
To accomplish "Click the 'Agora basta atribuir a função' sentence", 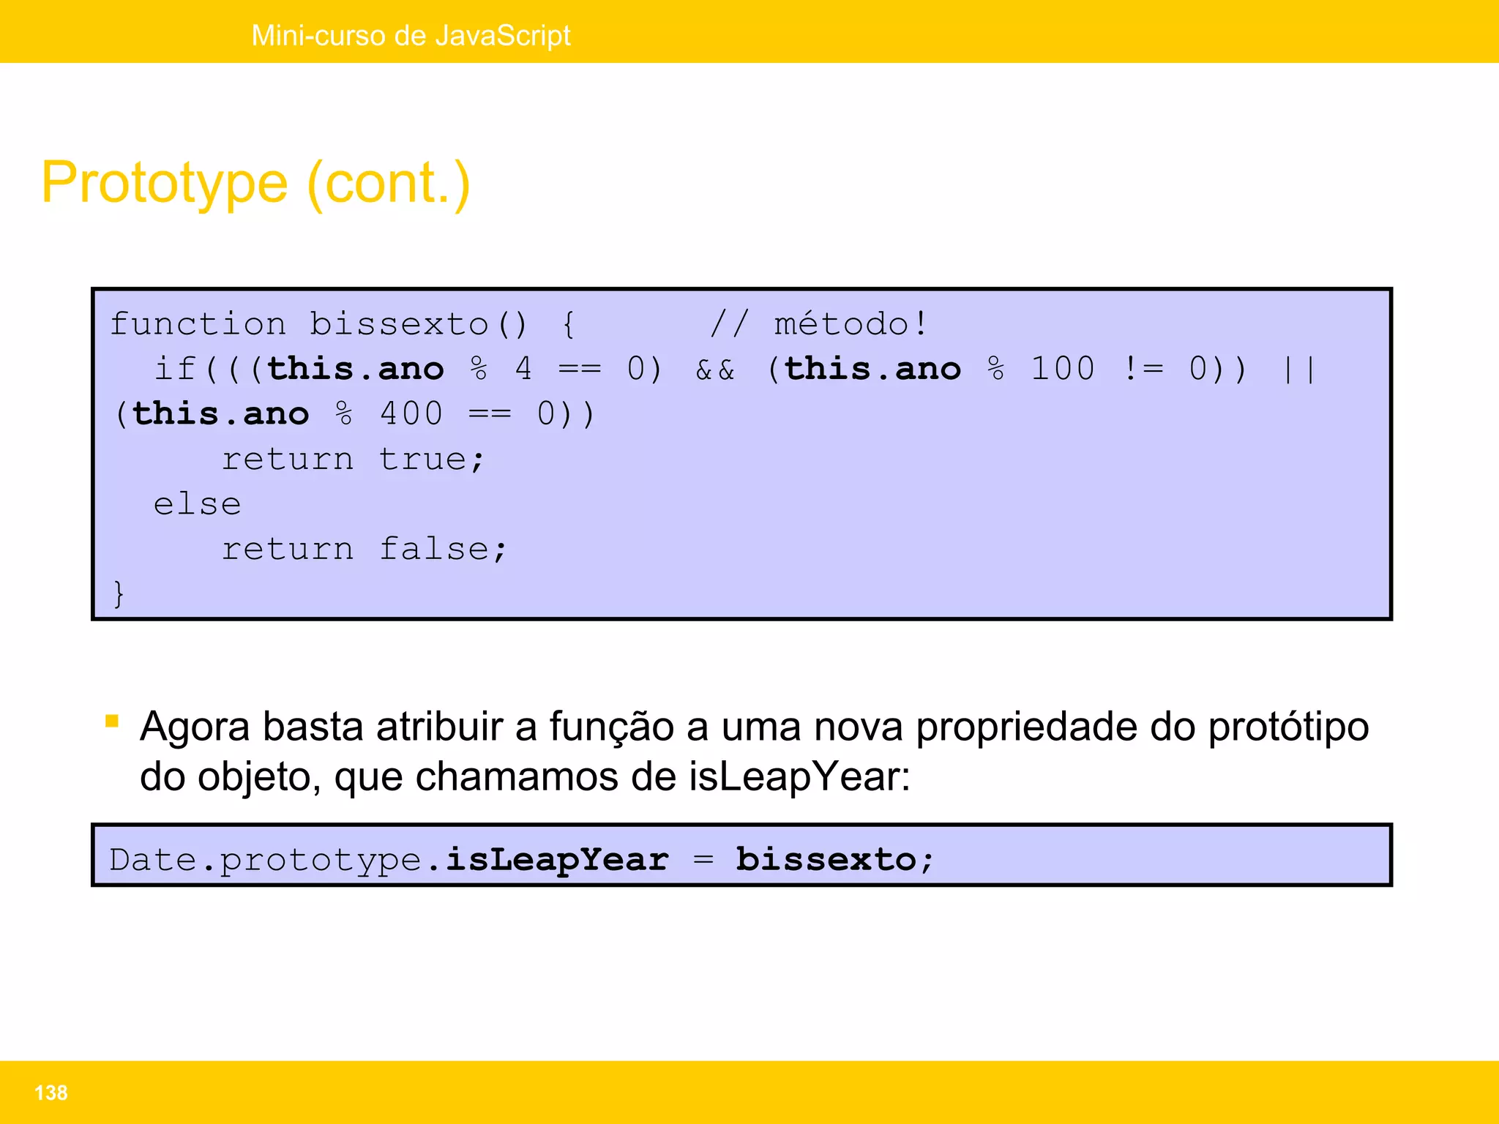I will [x=755, y=751].
